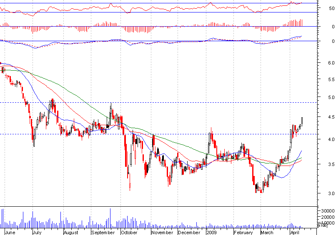Click the 2009 year label
The image size is (336, 235).
pos(212,233)
